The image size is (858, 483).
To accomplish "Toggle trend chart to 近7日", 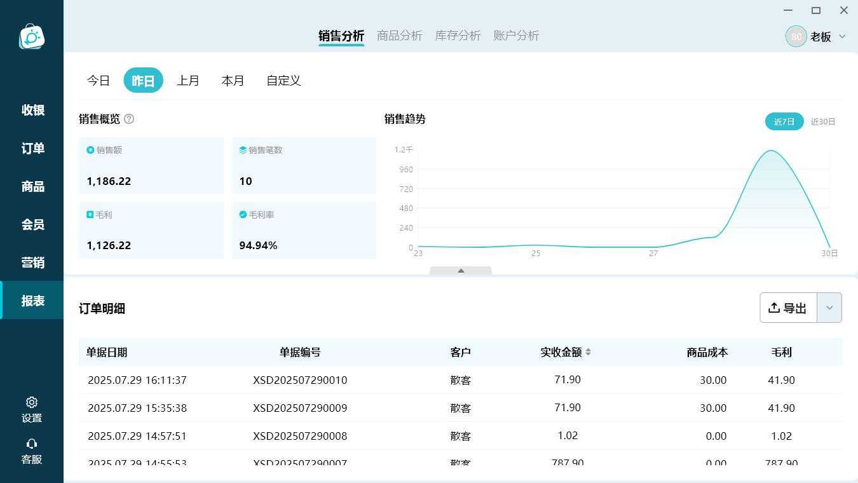I will point(784,121).
